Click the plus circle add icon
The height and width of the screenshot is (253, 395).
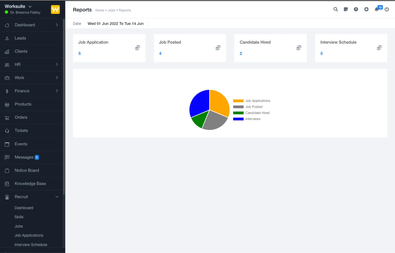(366, 10)
